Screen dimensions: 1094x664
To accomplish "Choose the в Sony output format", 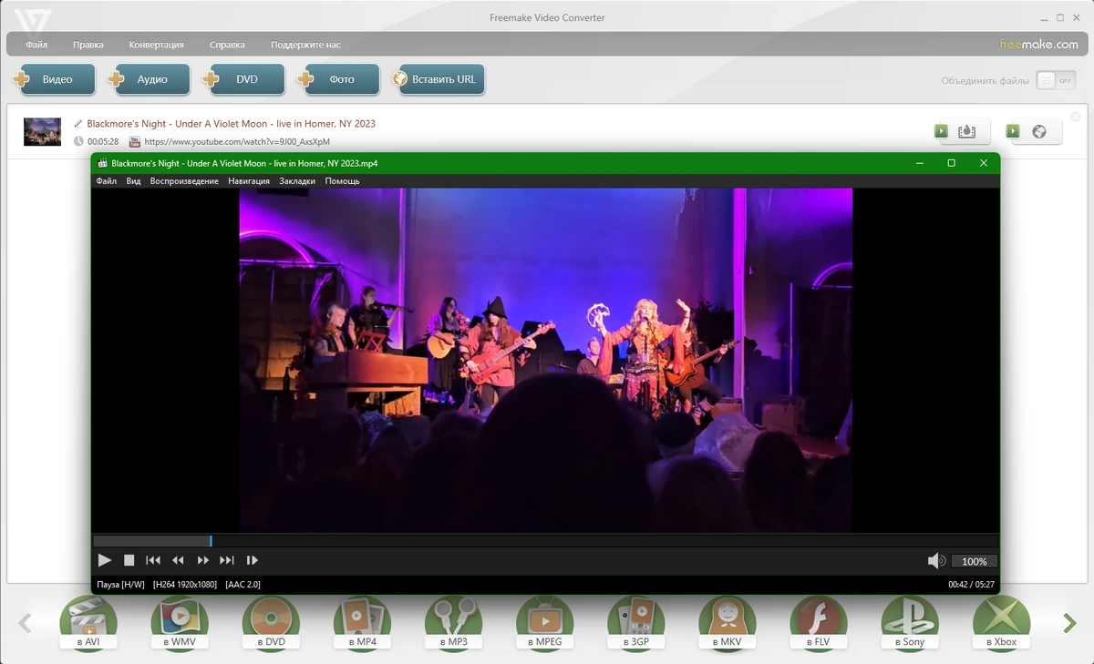I will click(x=910, y=624).
